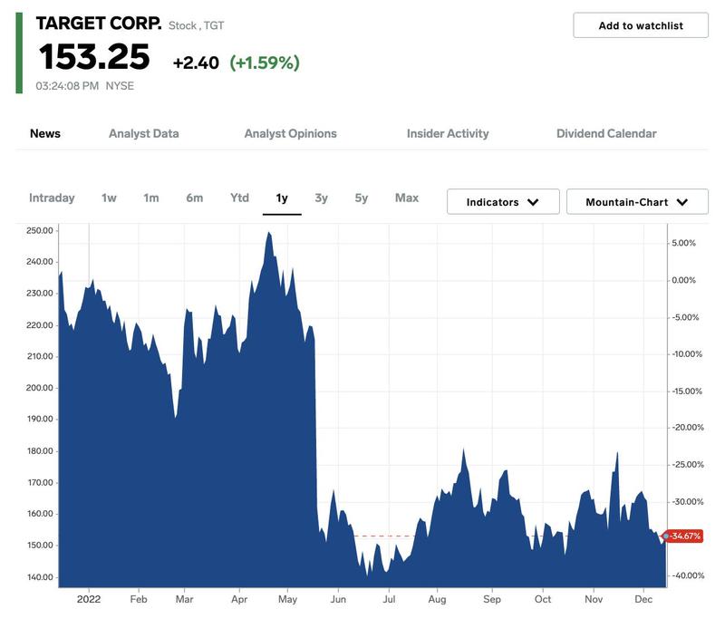This screenshot has width=725, height=628.
Task: Select the Intraday chart range
Action: pos(52,198)
